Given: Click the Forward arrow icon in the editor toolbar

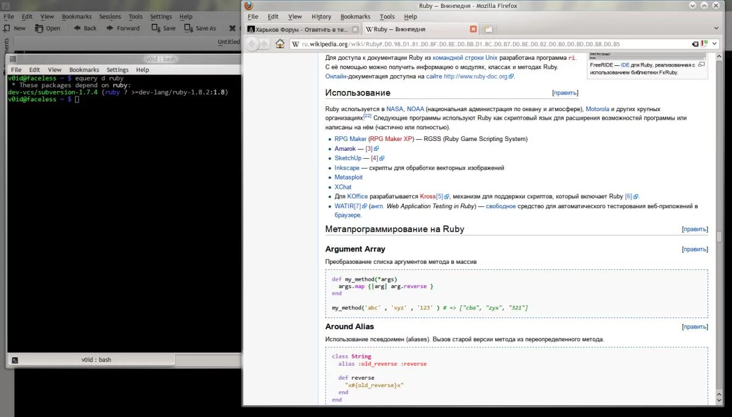Looking at the screenshot, I should [109, 28].
